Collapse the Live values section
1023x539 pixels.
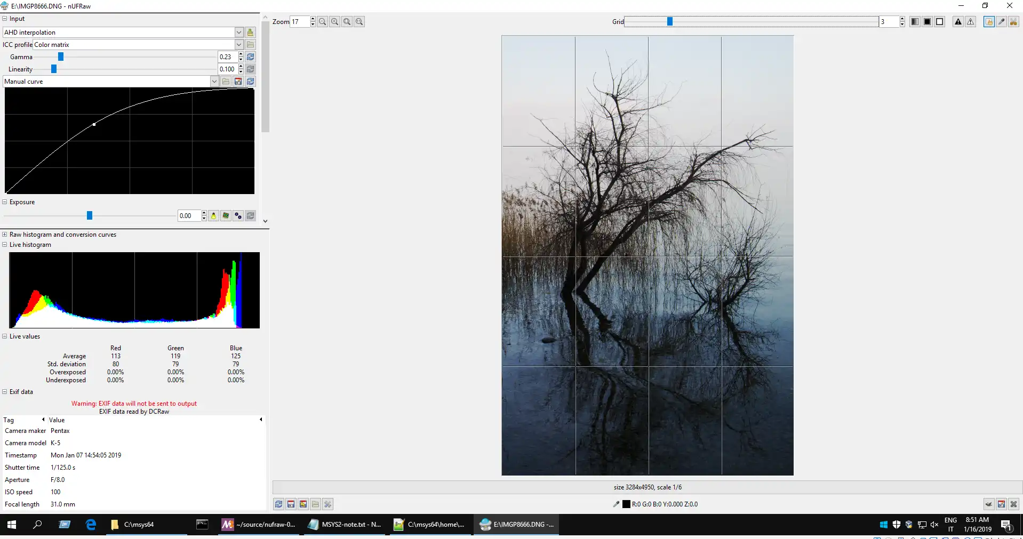pos(5,336)
